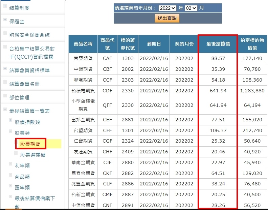This screenshot has height=210, width=268.
Task: Open 部位管理 menu item
Action: 19,98
